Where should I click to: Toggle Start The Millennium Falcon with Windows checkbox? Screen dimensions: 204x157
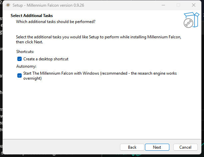point(20,75)
